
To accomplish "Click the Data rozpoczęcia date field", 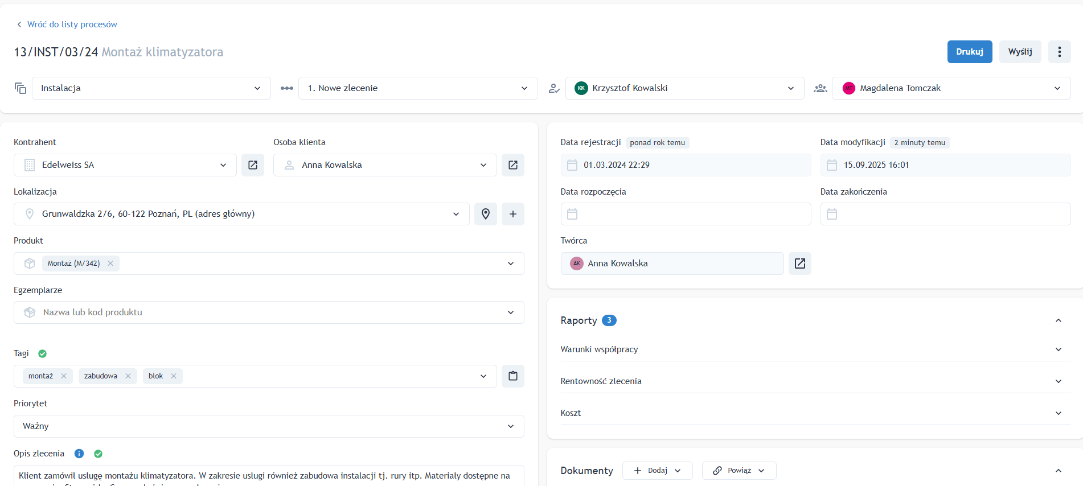I will click(x=685, y=214).
